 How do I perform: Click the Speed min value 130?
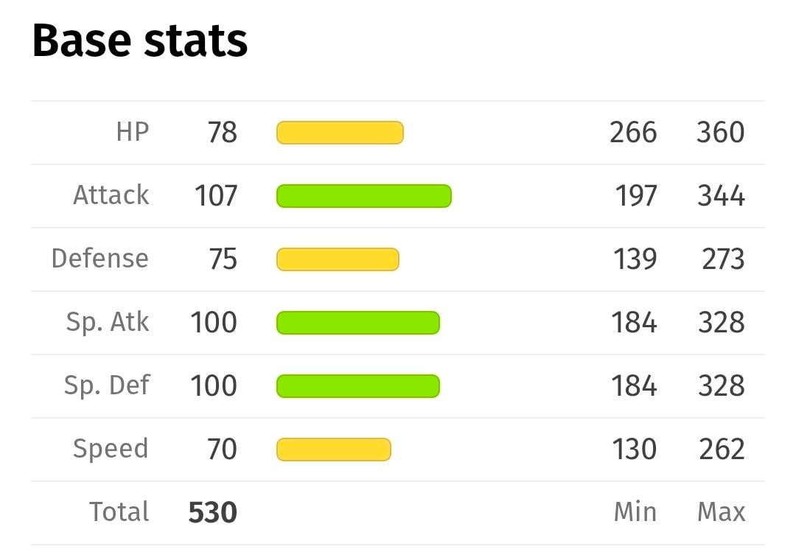[634, 450]
